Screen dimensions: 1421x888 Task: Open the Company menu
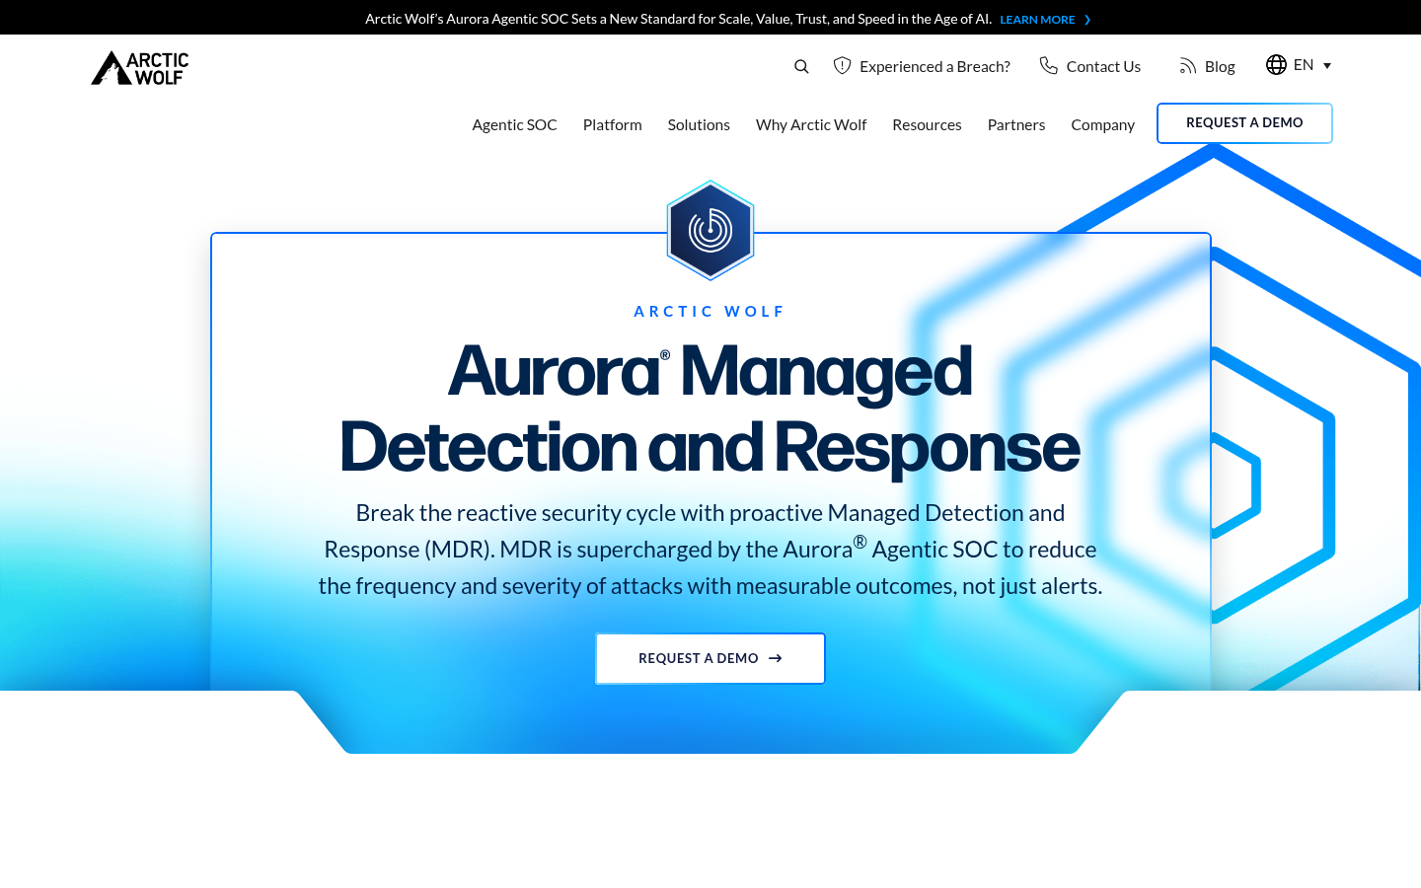point(1102,124)
